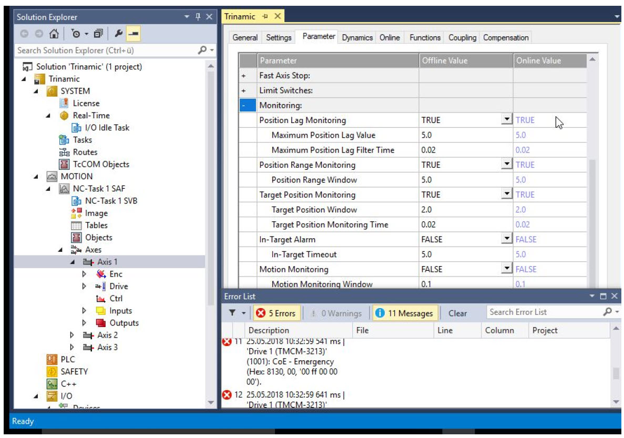Collapse the Monitoring parameter section

pos(243,106)
